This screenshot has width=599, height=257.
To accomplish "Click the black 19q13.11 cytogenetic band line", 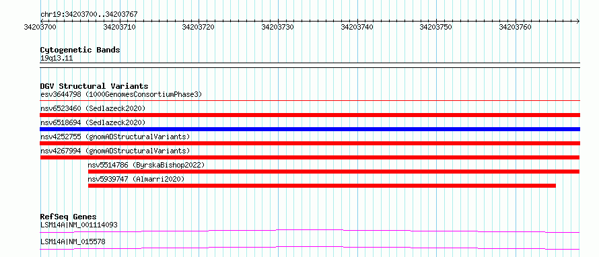I will point(310,65).
